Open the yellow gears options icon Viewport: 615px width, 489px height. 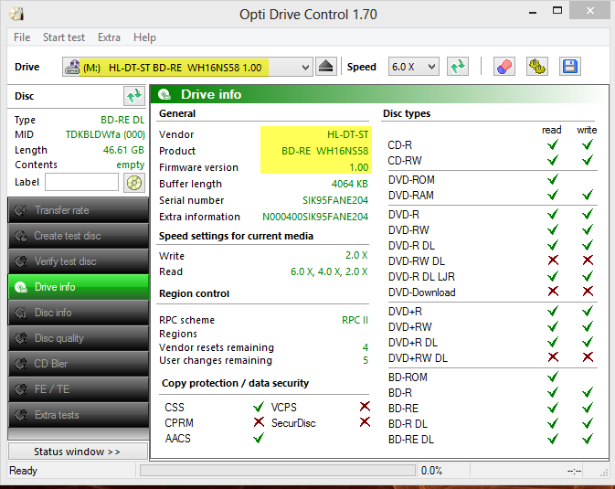[x=537, y=67]
